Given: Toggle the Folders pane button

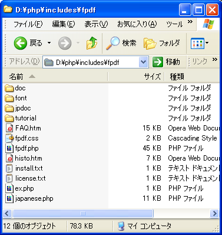Looking at the screenshot, I should (x=162, y=43).
